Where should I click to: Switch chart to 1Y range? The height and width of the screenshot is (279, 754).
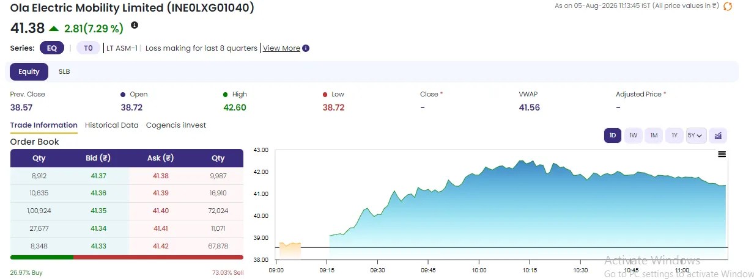point(675,136)
